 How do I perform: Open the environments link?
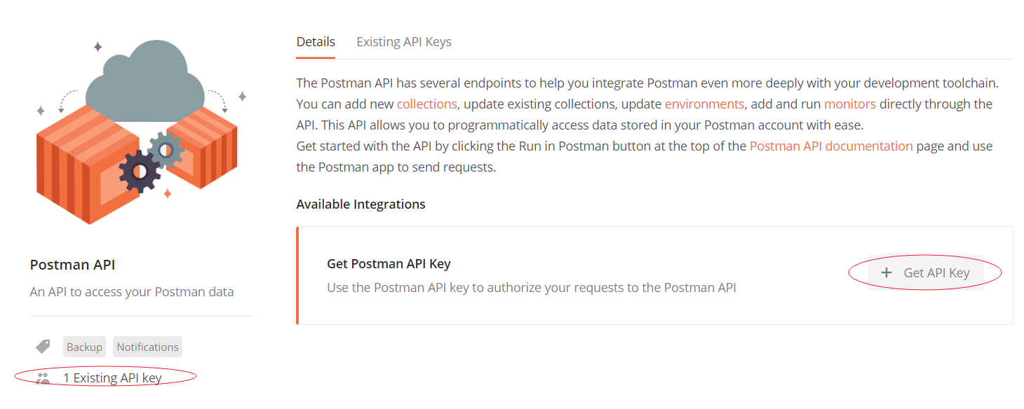coord(704,104)
